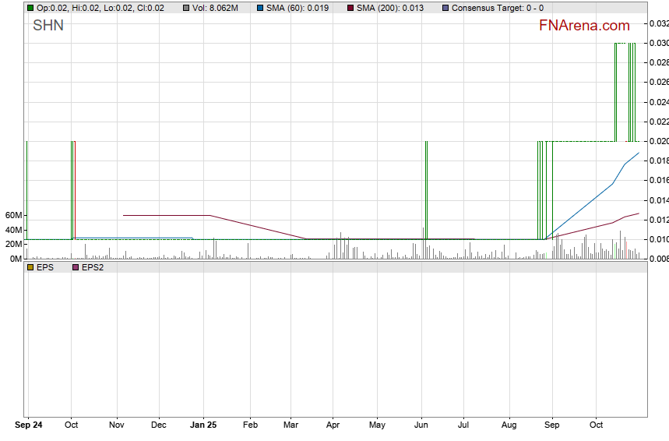Click the yellow EPS legend swatch

tap(30, 267)
